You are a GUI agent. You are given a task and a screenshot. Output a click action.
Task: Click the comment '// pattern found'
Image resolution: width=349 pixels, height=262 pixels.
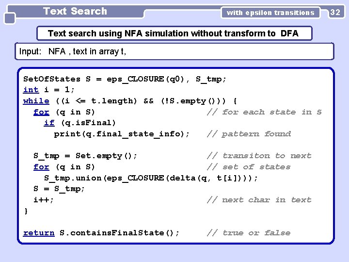coord(249,134)
